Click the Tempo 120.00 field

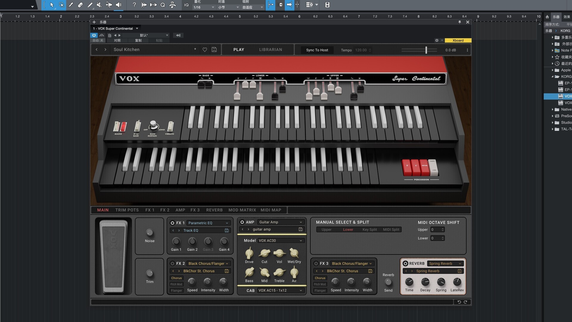click(363, 50)
